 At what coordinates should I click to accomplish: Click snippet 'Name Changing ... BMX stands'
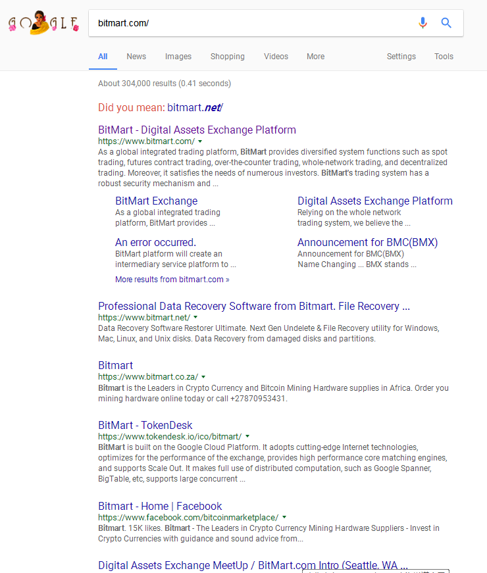[x=357, y=264]
